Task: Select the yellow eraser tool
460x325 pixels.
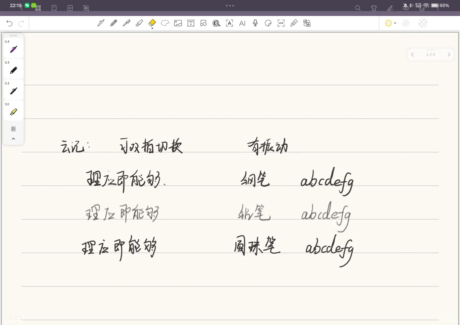Action: (152, 23)
